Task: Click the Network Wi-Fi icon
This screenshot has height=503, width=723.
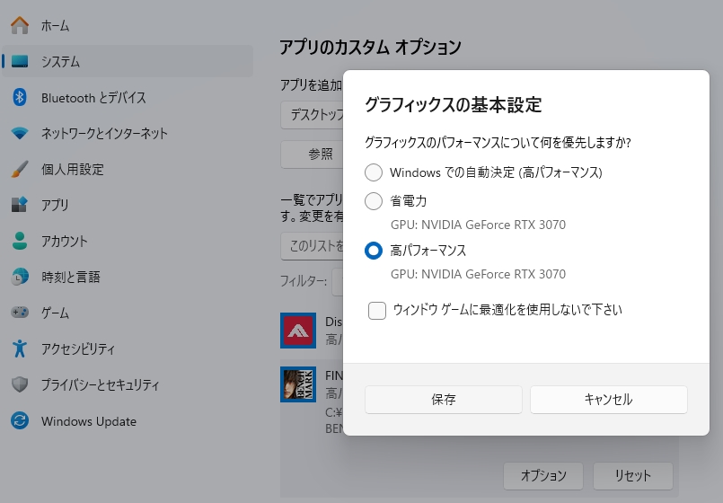Action: 20,134
